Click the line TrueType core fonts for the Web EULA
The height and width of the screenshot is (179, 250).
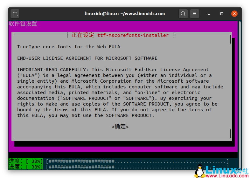(69, 47)
